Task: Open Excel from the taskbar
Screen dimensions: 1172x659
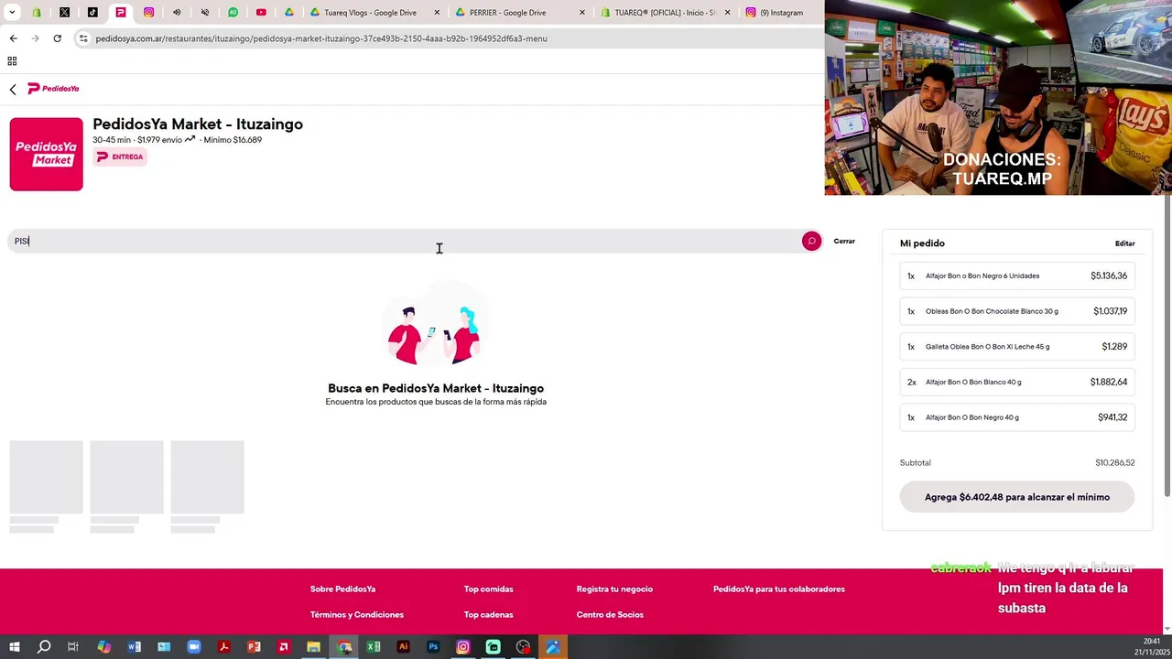Action: click(x=374, y=647)
